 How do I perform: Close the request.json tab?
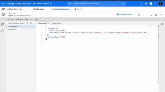pyautogui.click(x=49, y=23)
